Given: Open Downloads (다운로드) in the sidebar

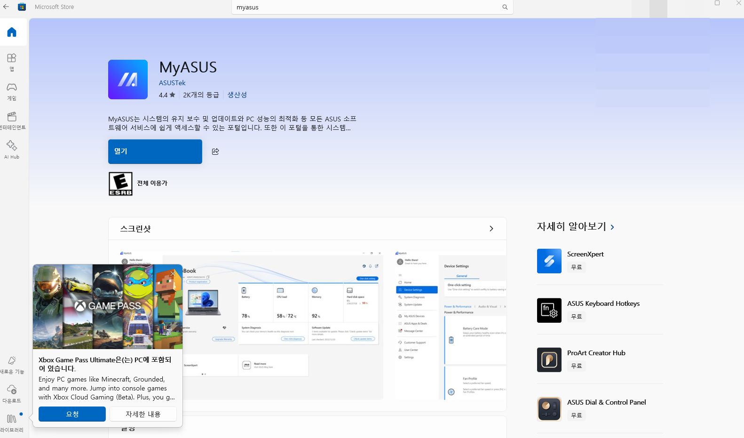Looking at the screenshot, I should pyautogui.click(x=12, y=394).
